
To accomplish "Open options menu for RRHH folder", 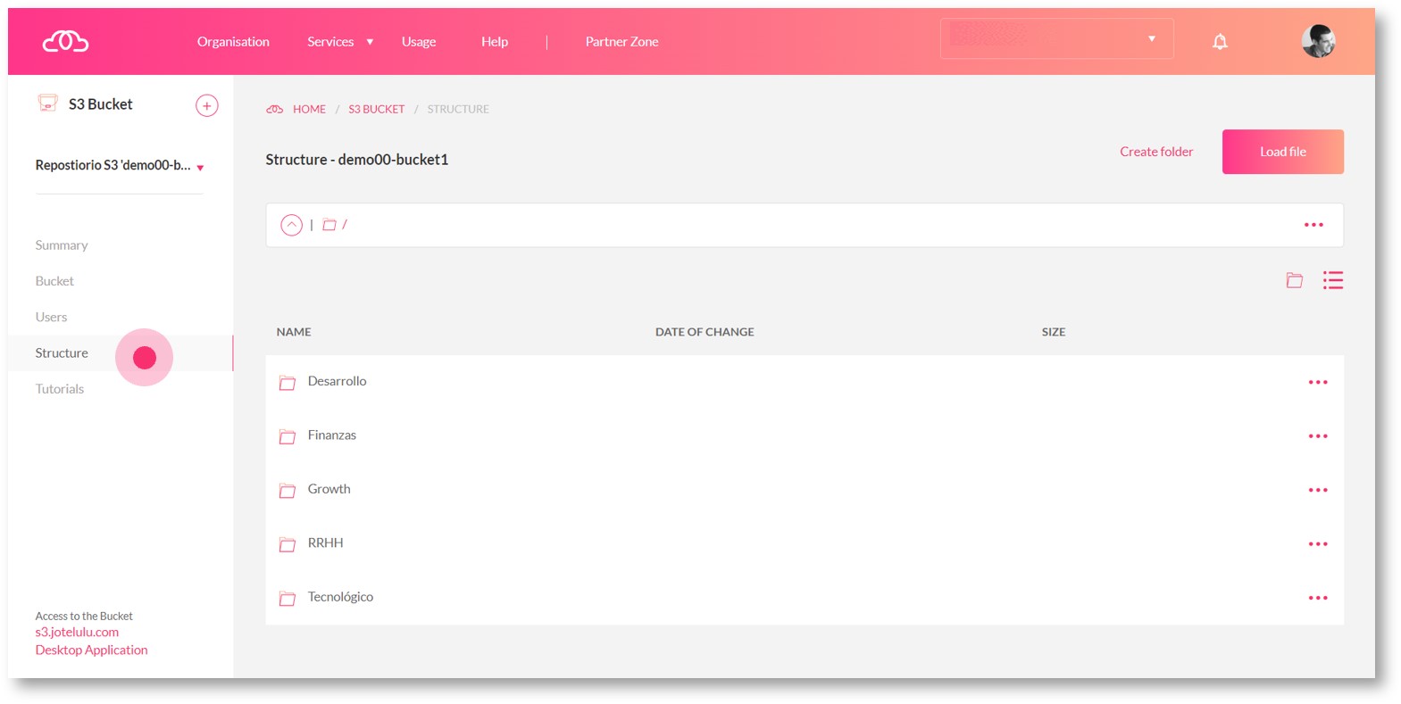I will [1318, 543].
